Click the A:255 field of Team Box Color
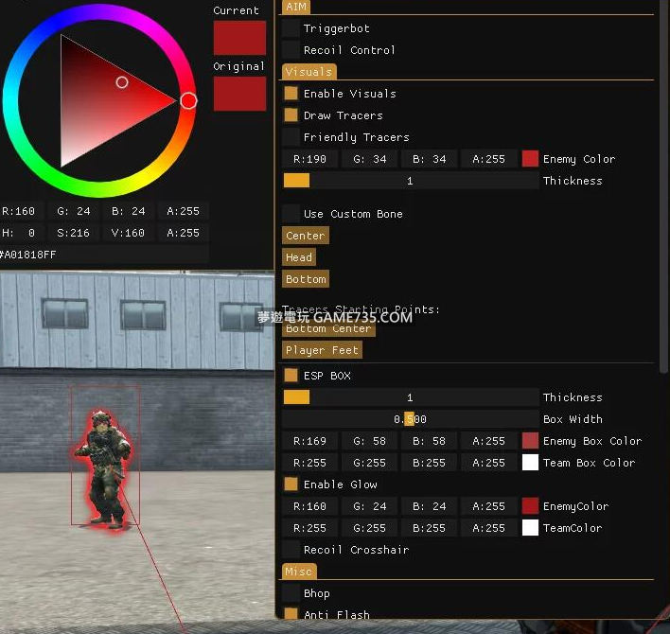The width and height of the screenshot is (670, 634). click(x=489, y=463)
